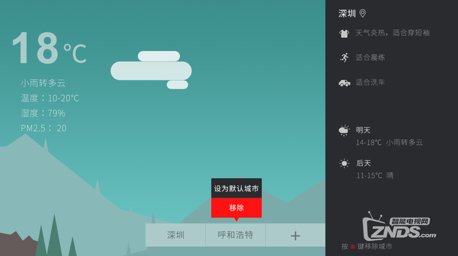This screenshot has width=458, height=256.
Task: Click the running figure morning exercise icon
Action: (x=344, y=58)
